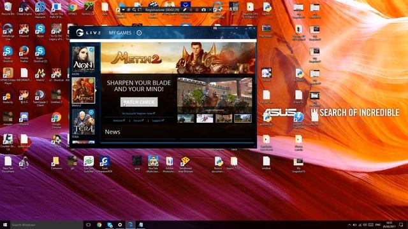Click the magnifier icon in the recording toolbar

coord(134,10)
